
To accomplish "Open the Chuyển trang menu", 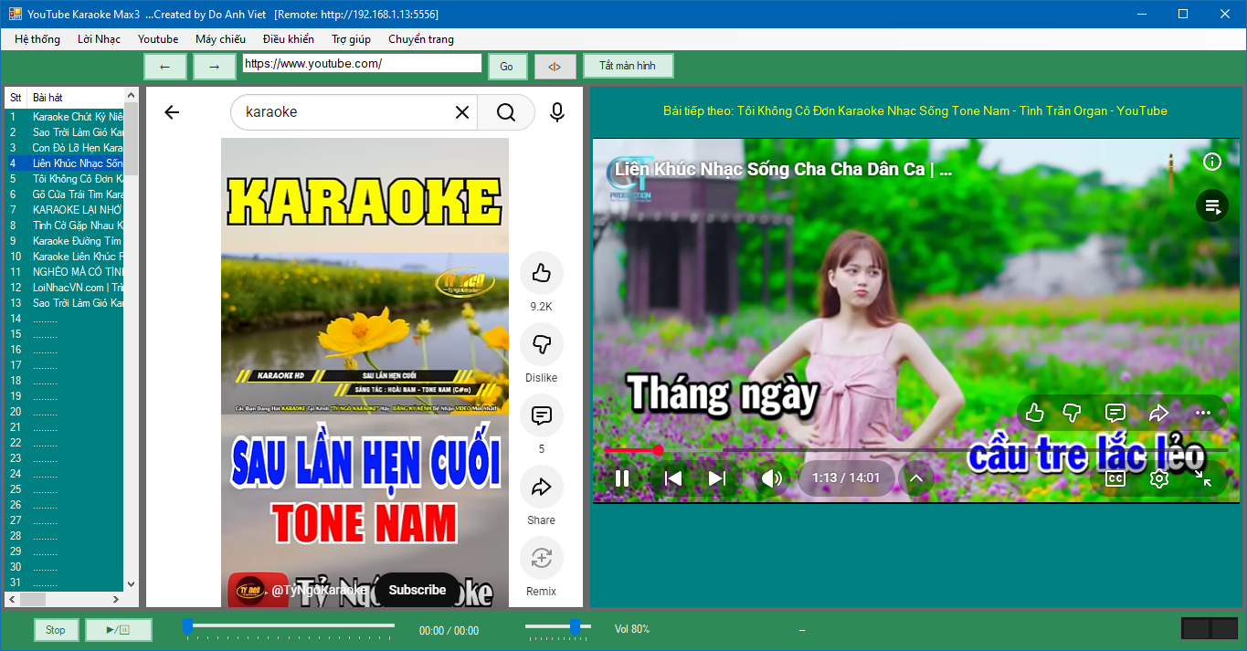I will point(420,39).
